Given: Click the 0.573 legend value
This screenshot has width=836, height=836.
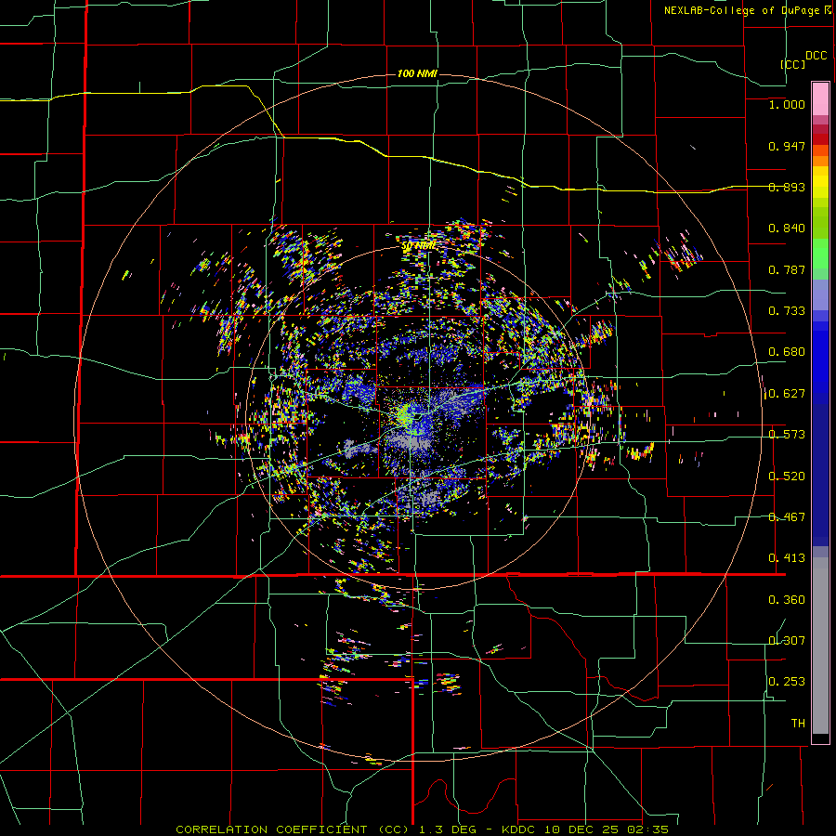Looking at the screenshot, I should (x=787, y=435).
